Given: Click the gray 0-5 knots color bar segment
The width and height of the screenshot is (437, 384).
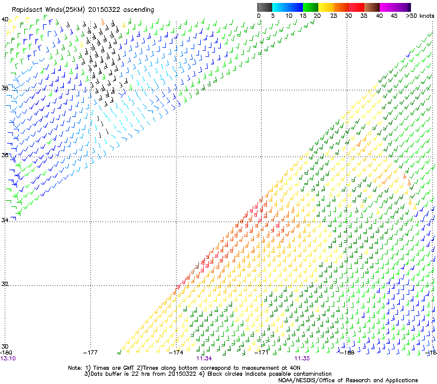Looking at the screenshot, I should 265,7.
